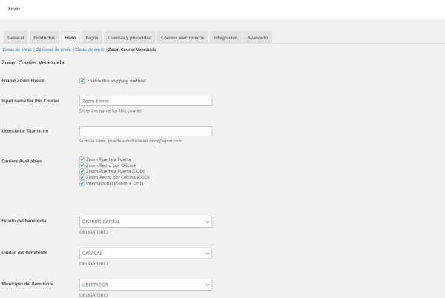This screenshot has width=445, height=298.
Task: Open the Correos electrónicos tab
Action: click(x=182, y=37)
